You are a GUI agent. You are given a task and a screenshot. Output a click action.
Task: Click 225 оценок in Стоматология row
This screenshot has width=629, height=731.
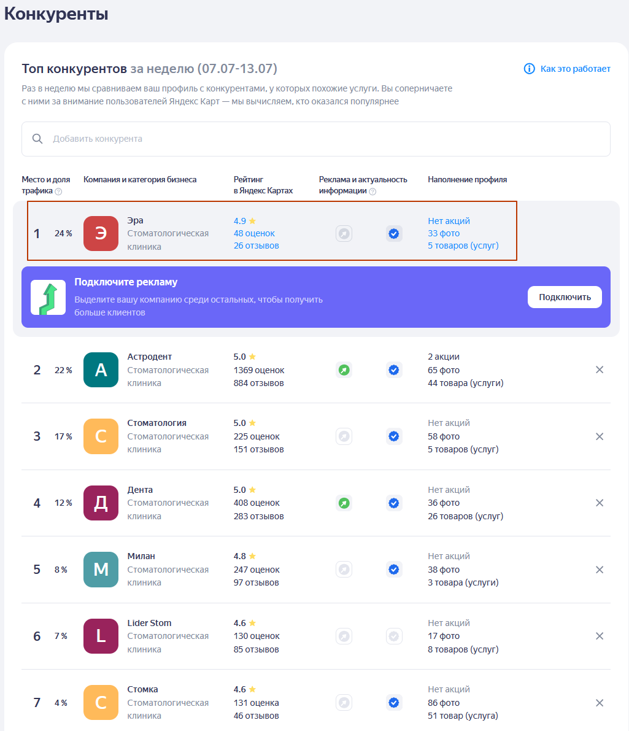[x=257, y=436]
